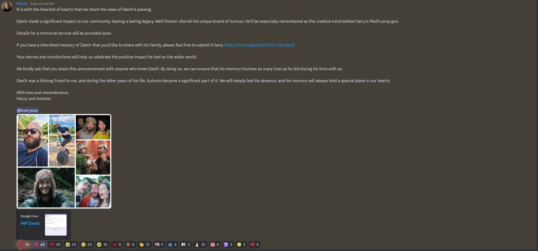Open the bottom-right group selfie photo

coord(93,191)
